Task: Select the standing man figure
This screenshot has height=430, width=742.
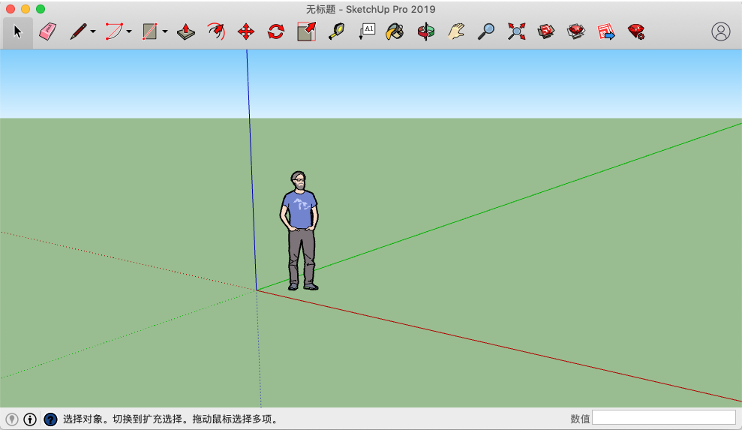Action: coord(299,231)
